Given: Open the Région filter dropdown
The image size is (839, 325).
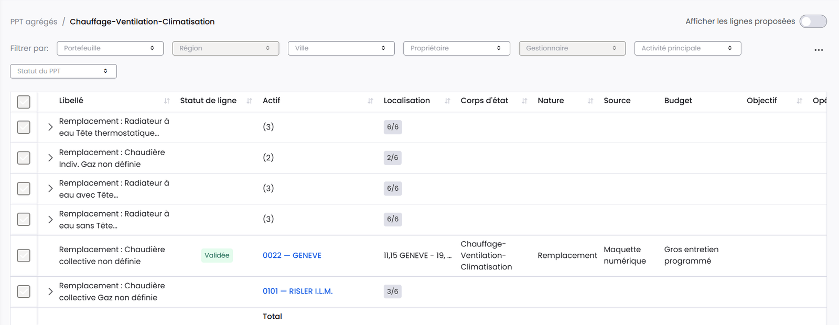Looking at the screenshot, I should [x=225, y=48].
